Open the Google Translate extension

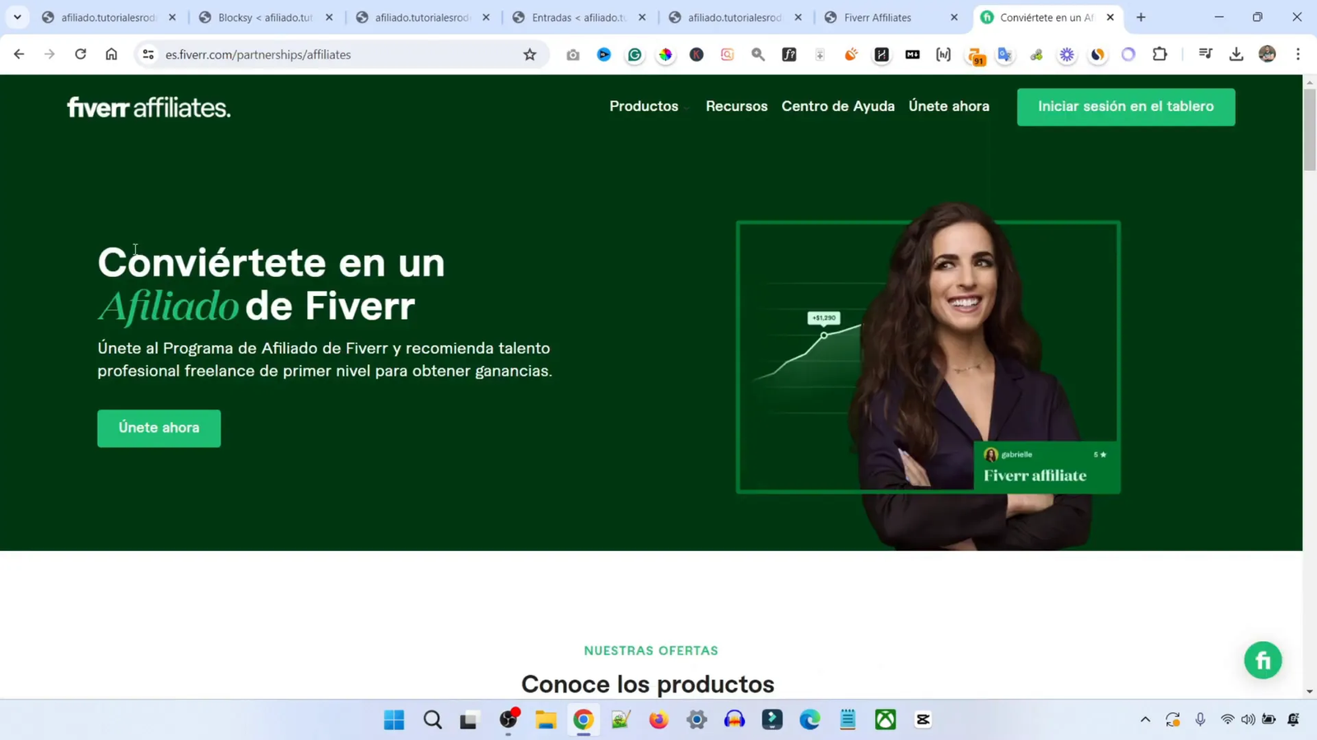click(x=1004, y=54)
